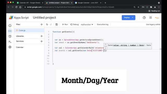Click the redo arrow in toolbar

pos(51,25)
